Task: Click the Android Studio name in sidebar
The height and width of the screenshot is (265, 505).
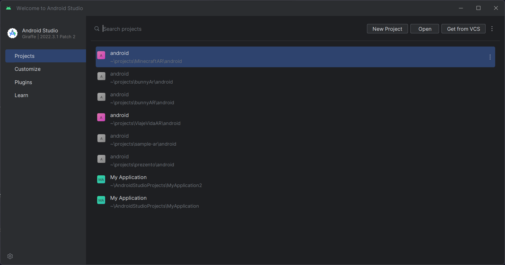Action: pyautogui.click(x=40, y=31)
